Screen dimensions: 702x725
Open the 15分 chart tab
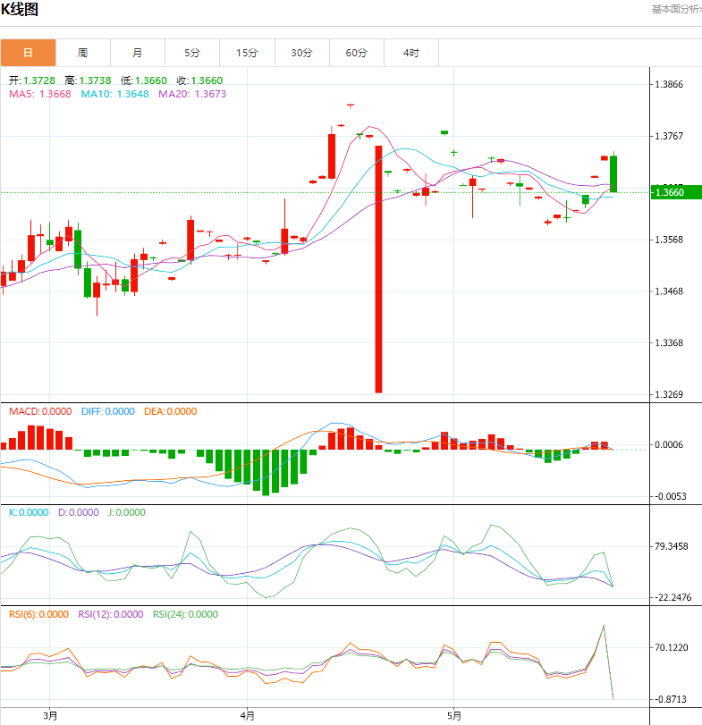[x=247, y=53]
